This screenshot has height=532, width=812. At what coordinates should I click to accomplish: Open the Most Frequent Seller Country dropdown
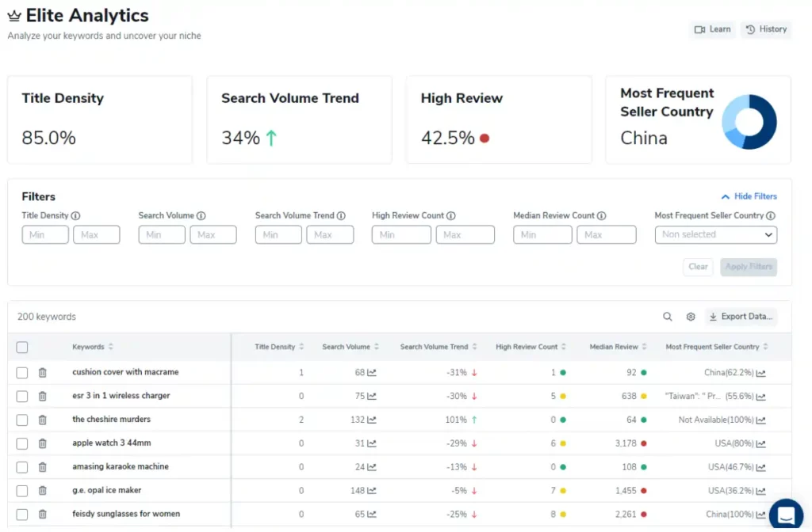(715, 234)
